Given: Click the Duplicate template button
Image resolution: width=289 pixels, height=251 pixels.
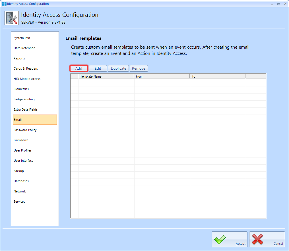Looking at the screenshot, I should click(x=118, y=68).
